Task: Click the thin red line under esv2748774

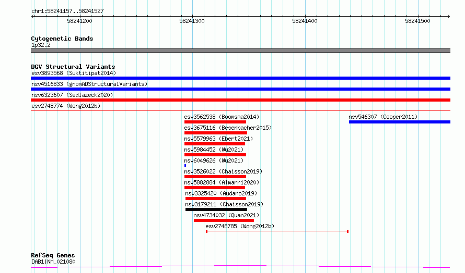Action: coord(240,111)
